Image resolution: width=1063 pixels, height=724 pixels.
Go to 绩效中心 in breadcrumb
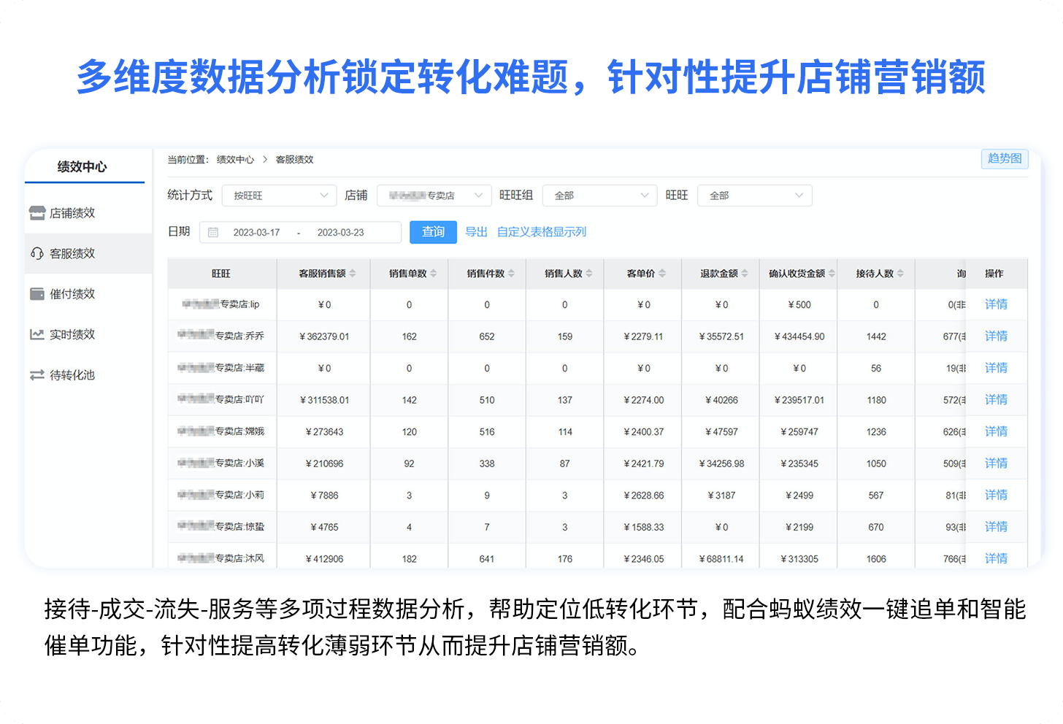coord(235,160)
